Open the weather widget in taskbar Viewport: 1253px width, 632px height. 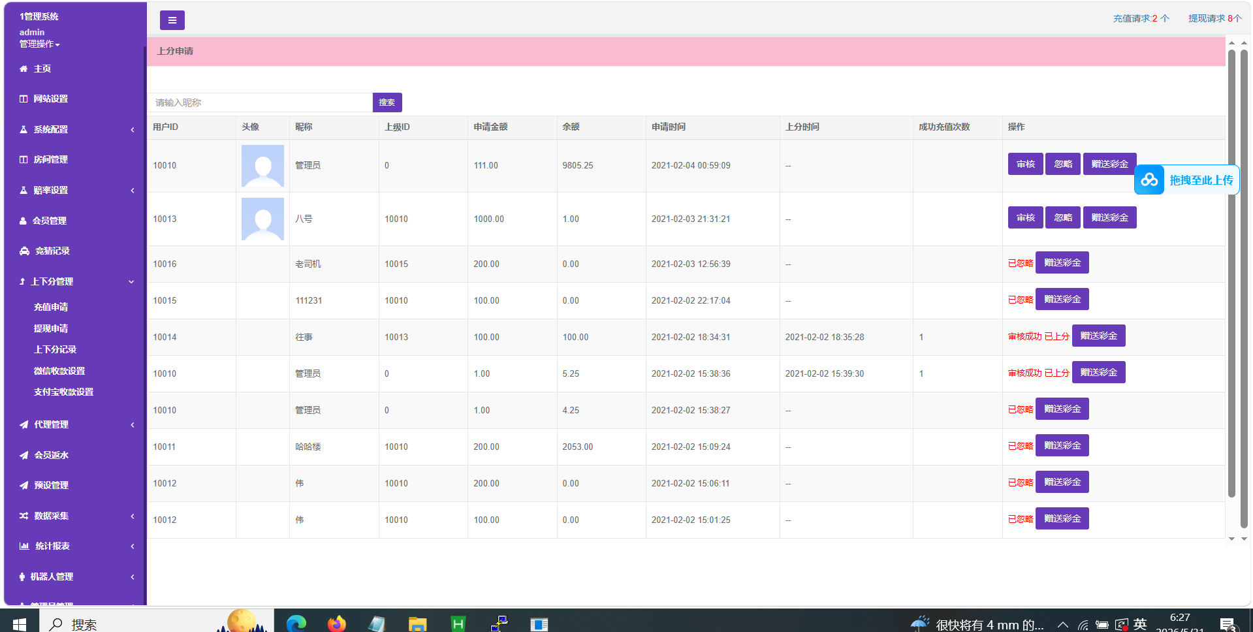click(x=977, y=624)
